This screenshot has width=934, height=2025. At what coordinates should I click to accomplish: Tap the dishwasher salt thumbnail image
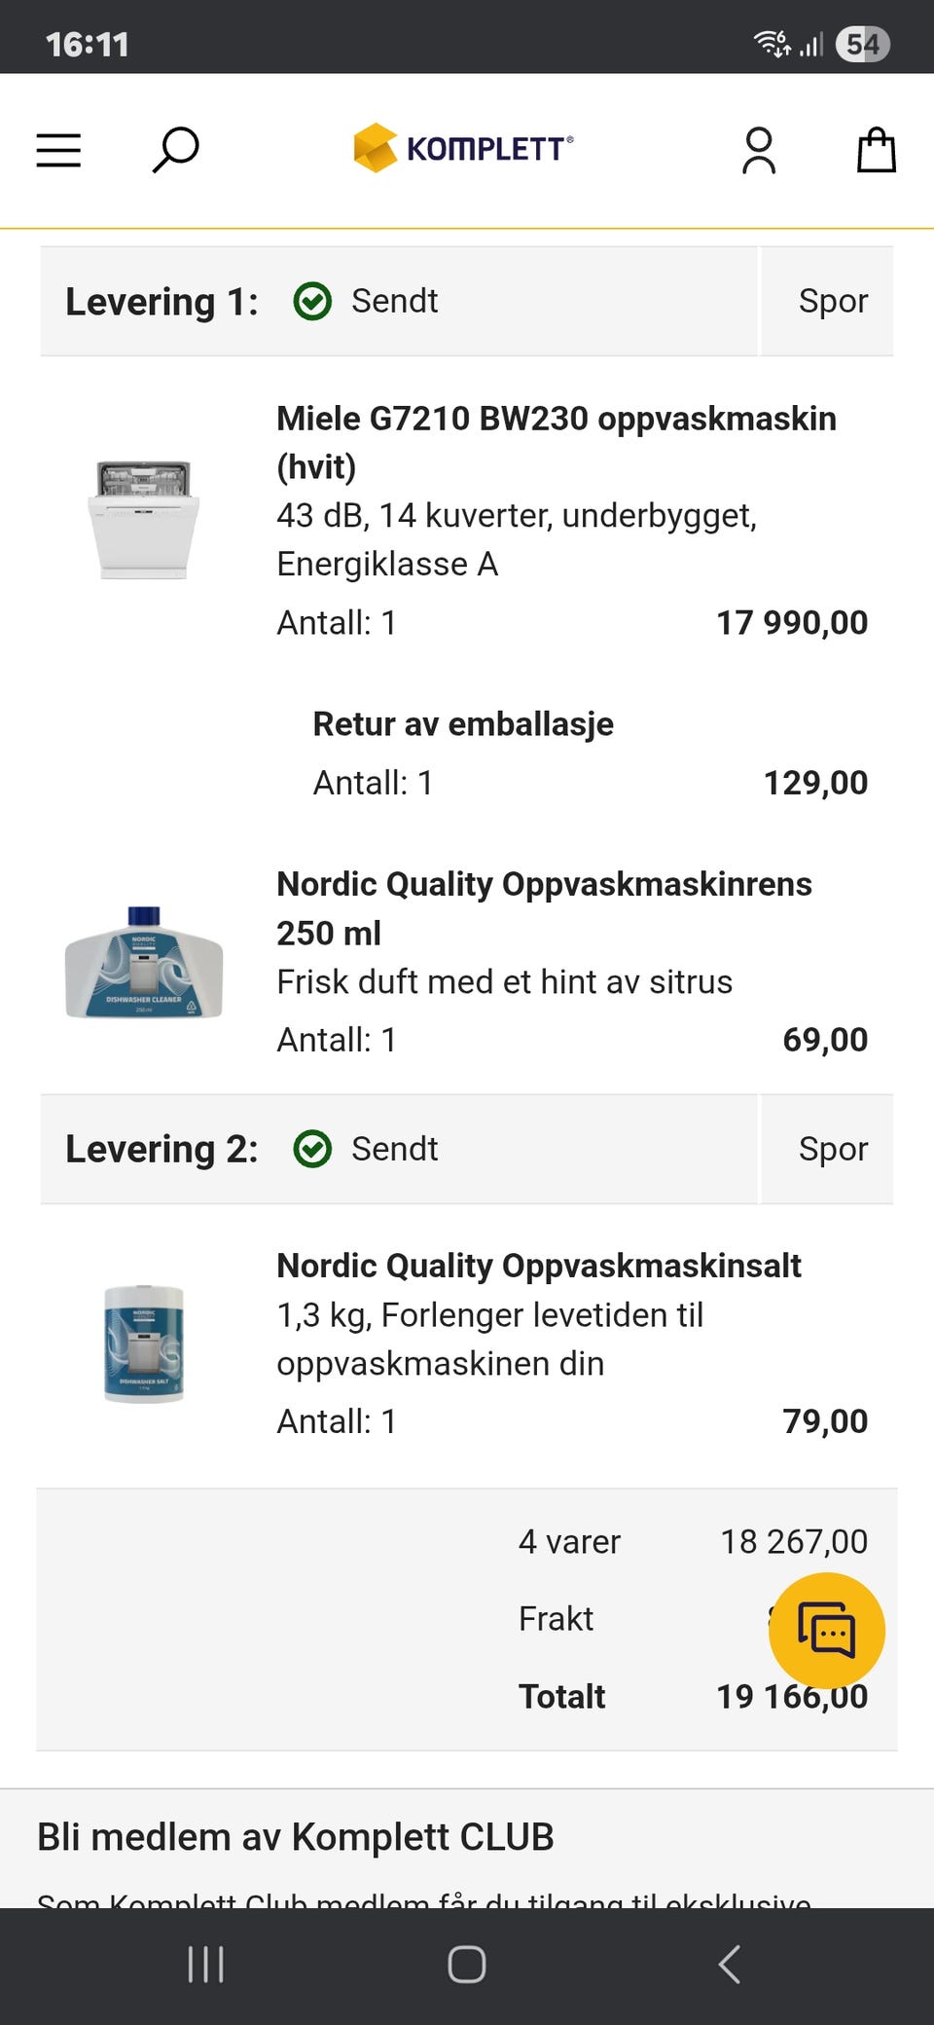click(144, 1344)
